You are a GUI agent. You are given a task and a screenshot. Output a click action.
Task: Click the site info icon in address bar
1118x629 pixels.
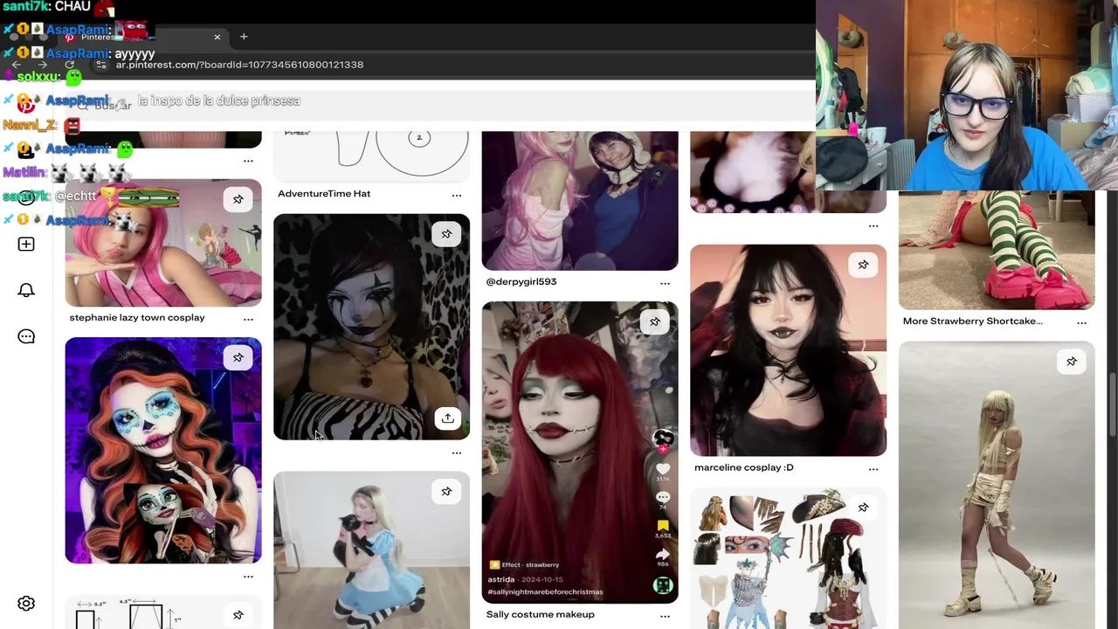pyautogui.click(x=101, y=65)
